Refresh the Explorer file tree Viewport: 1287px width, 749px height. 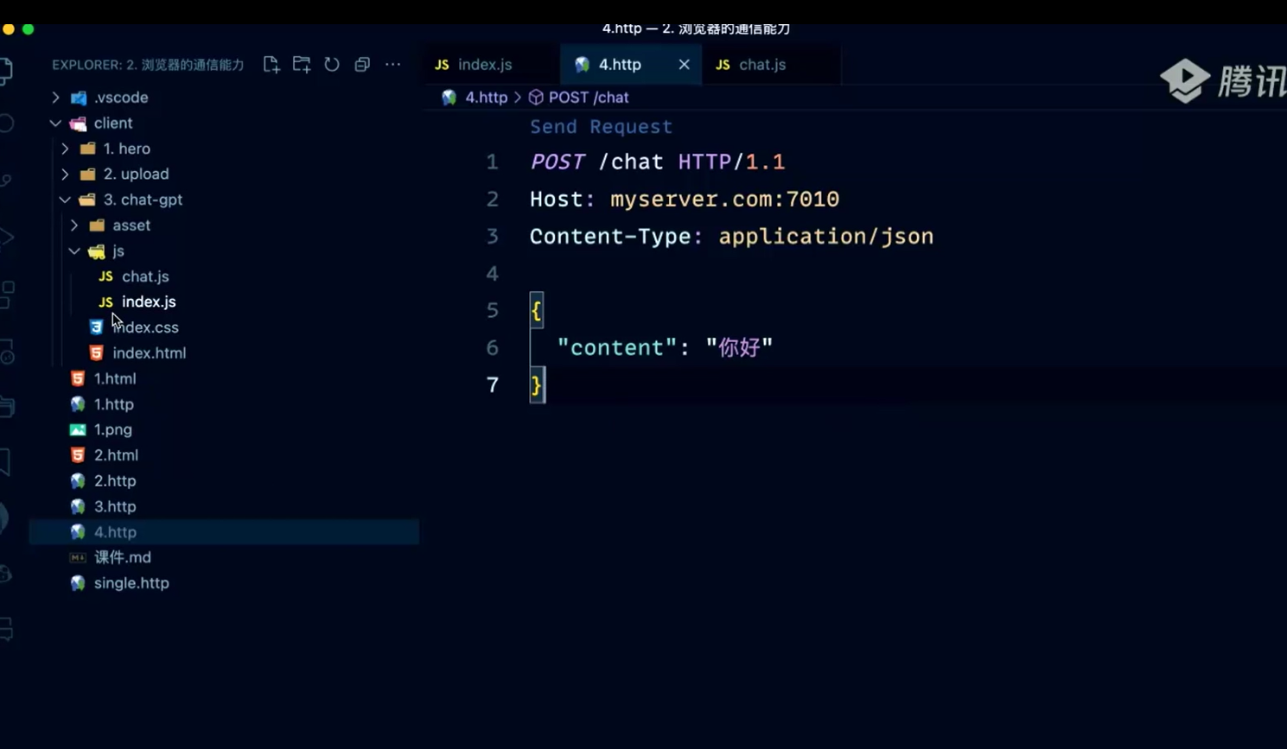(332, 65)
